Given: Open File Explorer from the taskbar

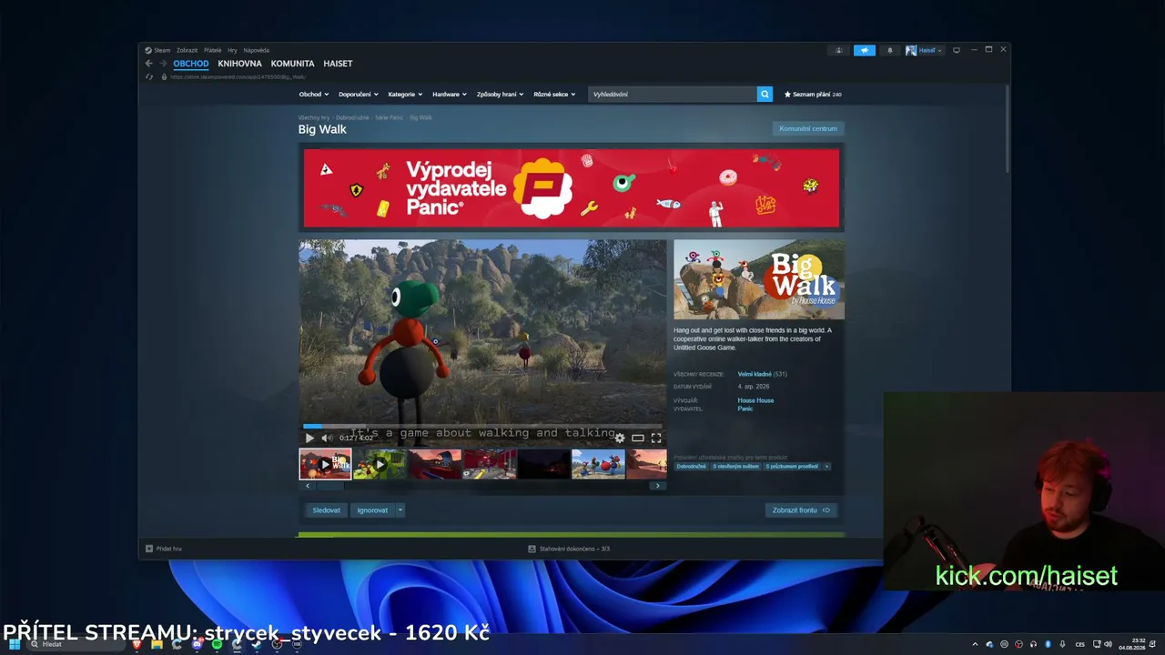Looking at the screenshot, I should pos(157,644).
